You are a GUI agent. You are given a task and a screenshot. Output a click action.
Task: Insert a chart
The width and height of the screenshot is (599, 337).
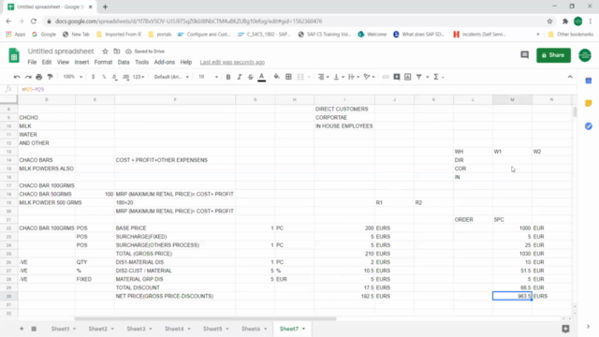click(x=408, y=77)
